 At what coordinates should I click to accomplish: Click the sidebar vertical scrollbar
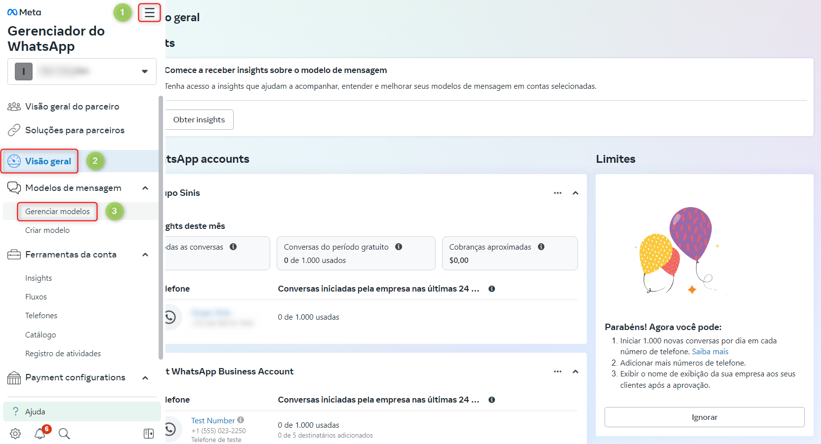pyautogui.click(x=161, y=227)
